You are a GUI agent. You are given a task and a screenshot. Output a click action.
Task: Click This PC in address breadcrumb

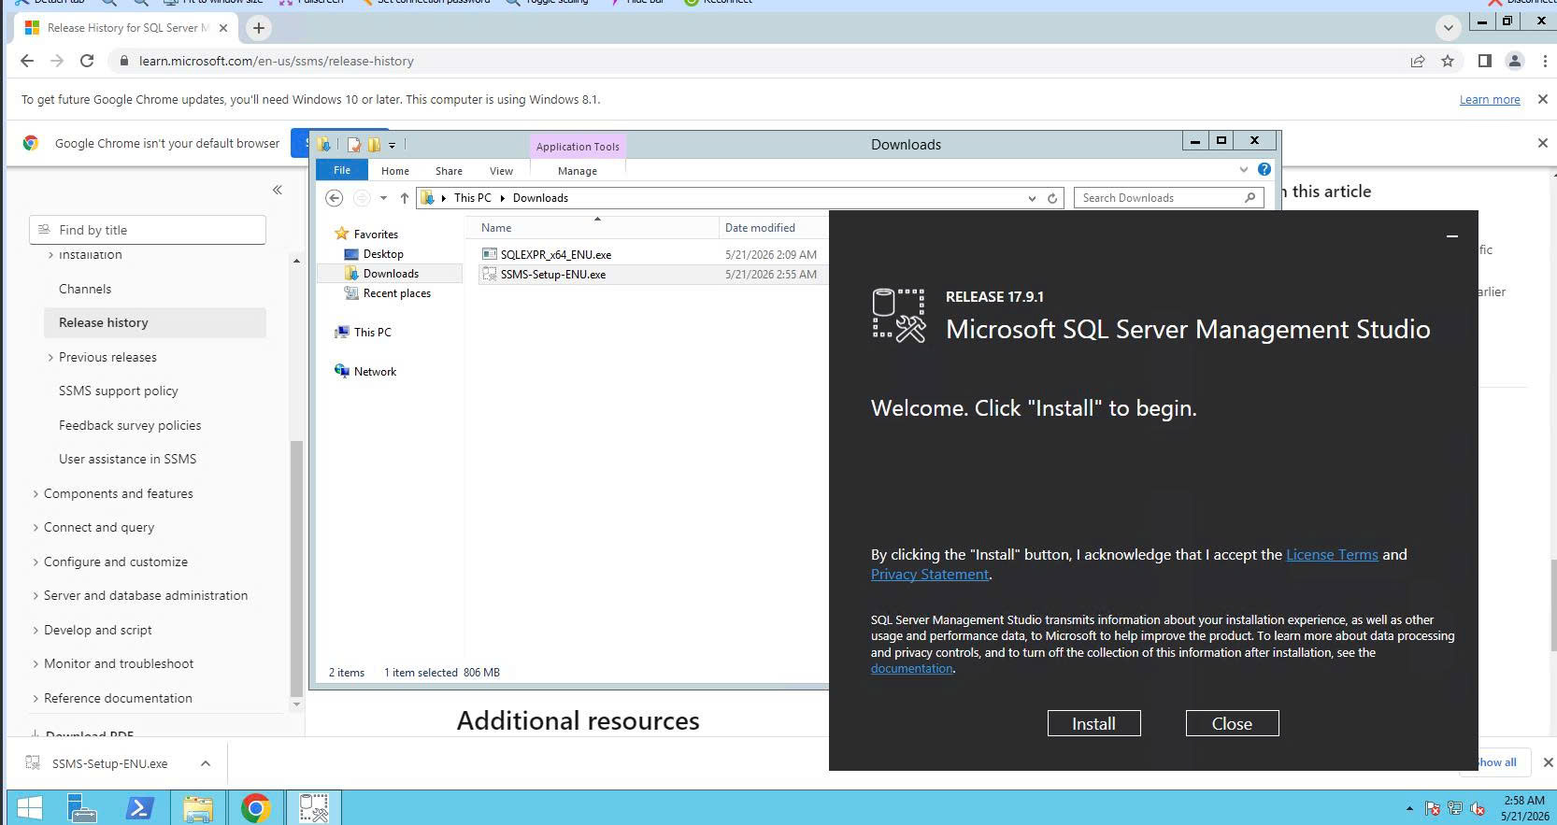pyautogui.click(x=472, y=198)
